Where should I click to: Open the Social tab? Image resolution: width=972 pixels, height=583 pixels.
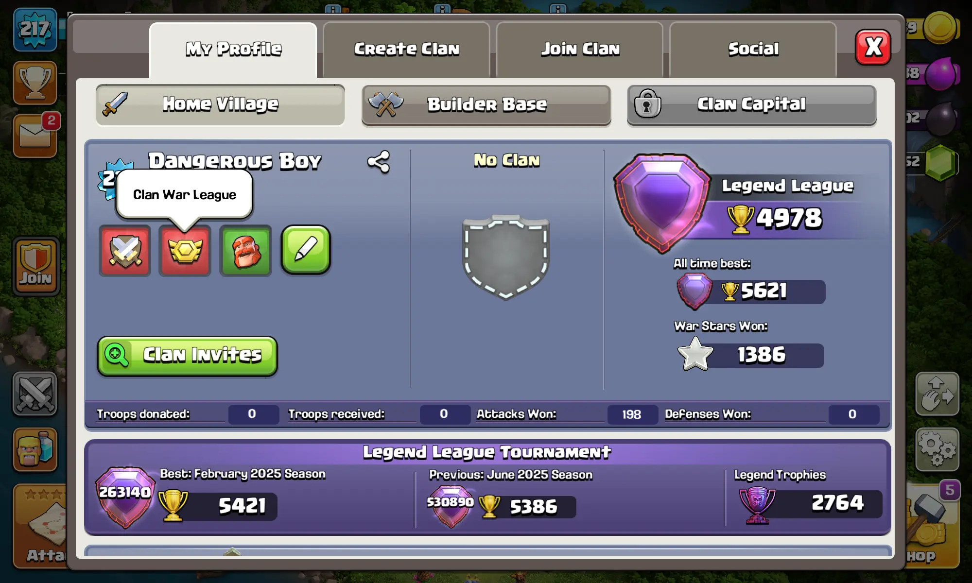(753, 50)
